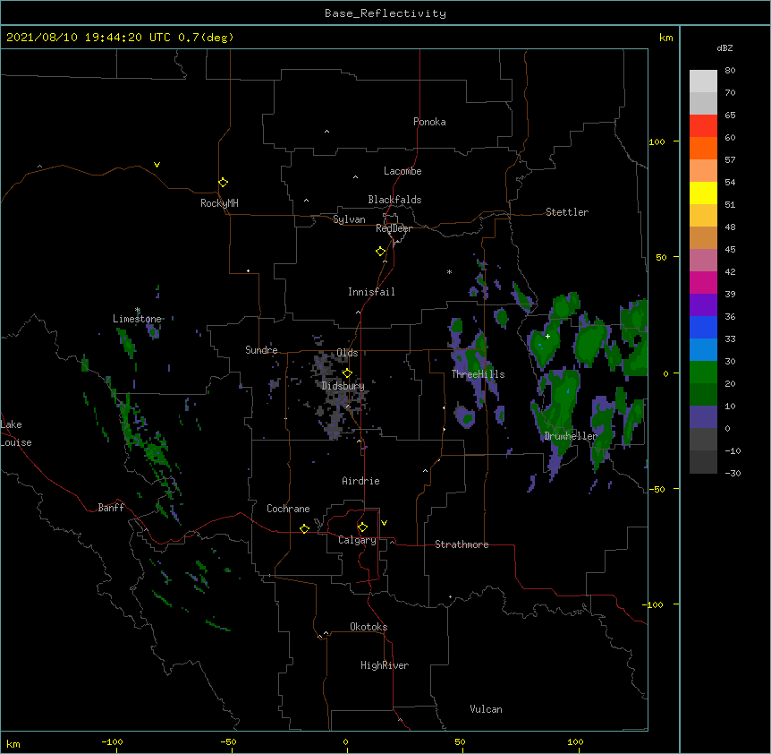Select the Vulcan label
Screen dimensions: 771x754
pos(486,709)
